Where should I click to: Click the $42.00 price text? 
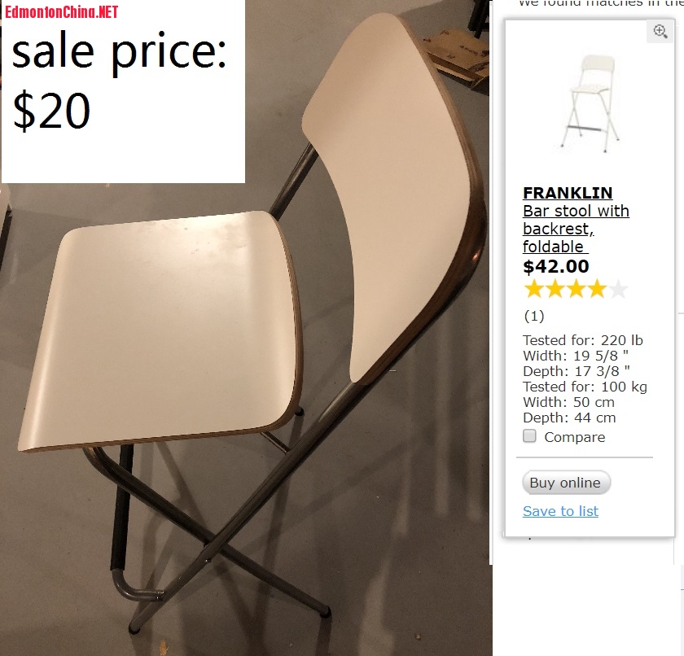(x=555, y=266)
